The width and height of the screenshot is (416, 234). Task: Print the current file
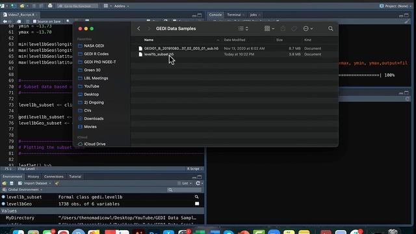(50, 6)
